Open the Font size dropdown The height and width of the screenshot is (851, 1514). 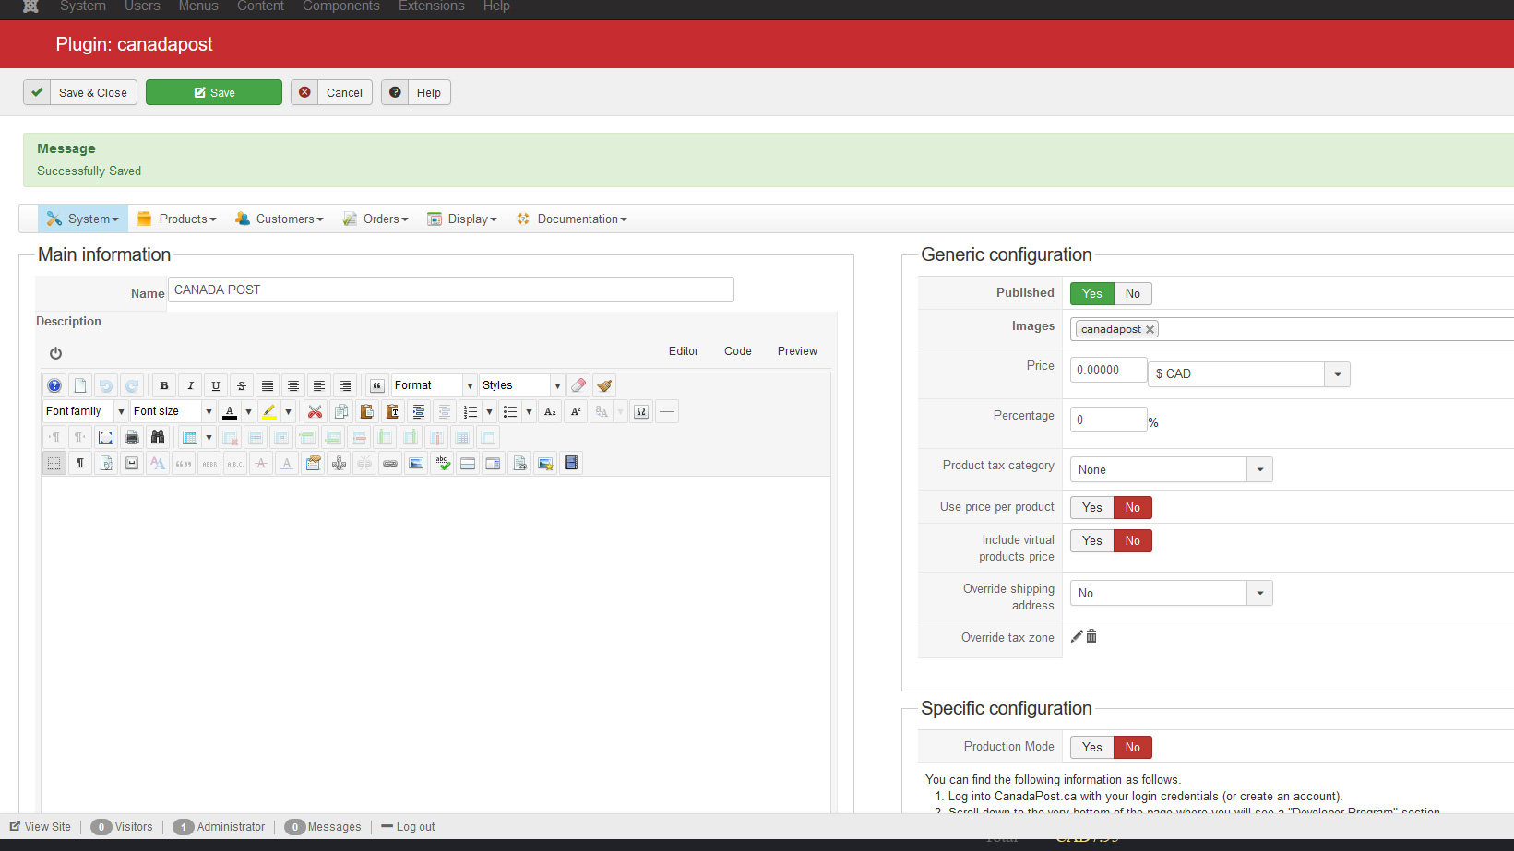(173, 411)
